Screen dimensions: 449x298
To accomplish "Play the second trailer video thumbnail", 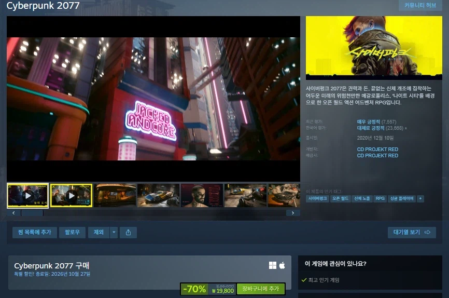I will click(72, 196).
